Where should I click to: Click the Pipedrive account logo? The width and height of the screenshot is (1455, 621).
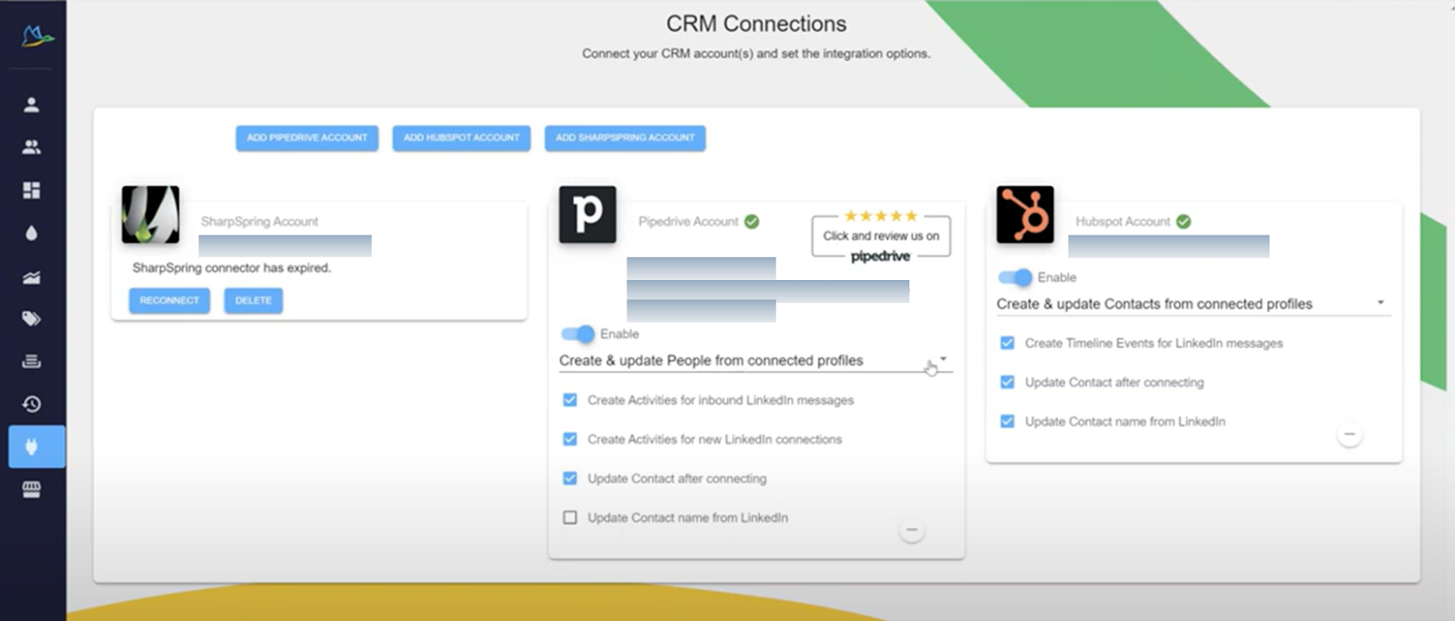[x=587, y=215]
